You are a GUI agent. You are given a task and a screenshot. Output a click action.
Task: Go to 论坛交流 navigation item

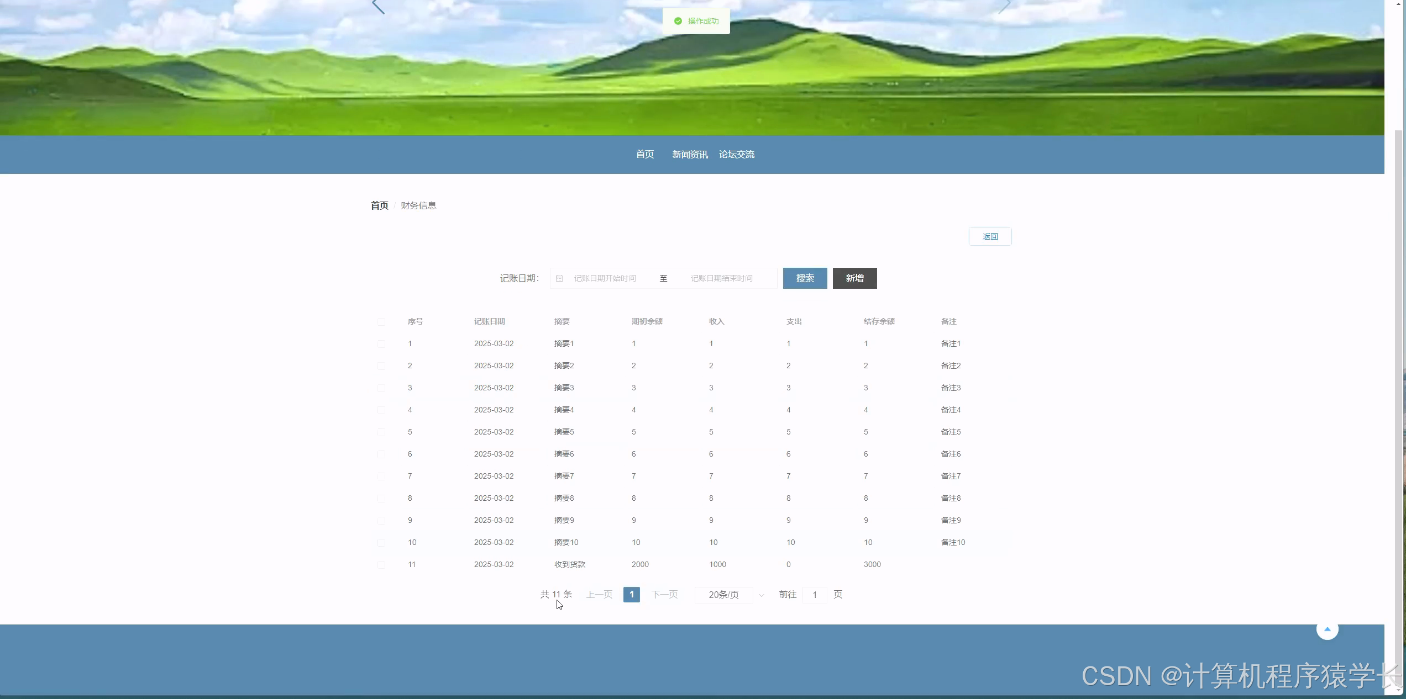736,155
